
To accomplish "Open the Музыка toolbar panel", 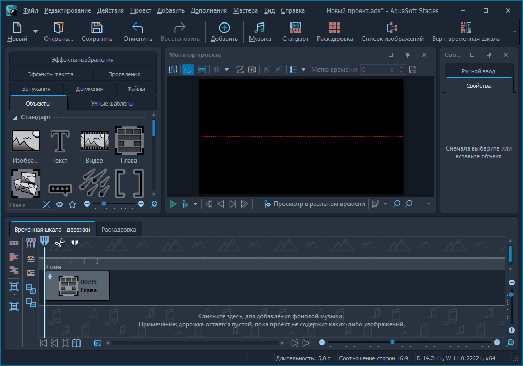I will coord(260,31).
